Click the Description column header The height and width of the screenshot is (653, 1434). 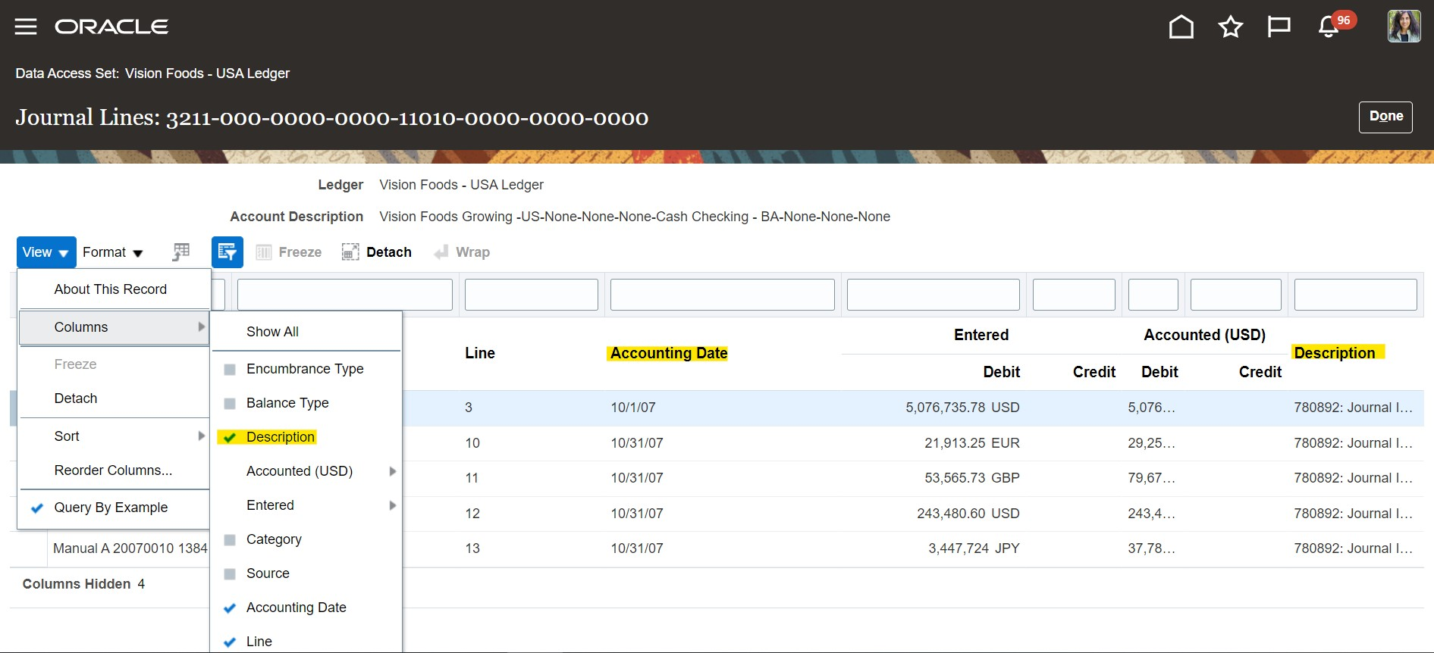pos(1335,353)
